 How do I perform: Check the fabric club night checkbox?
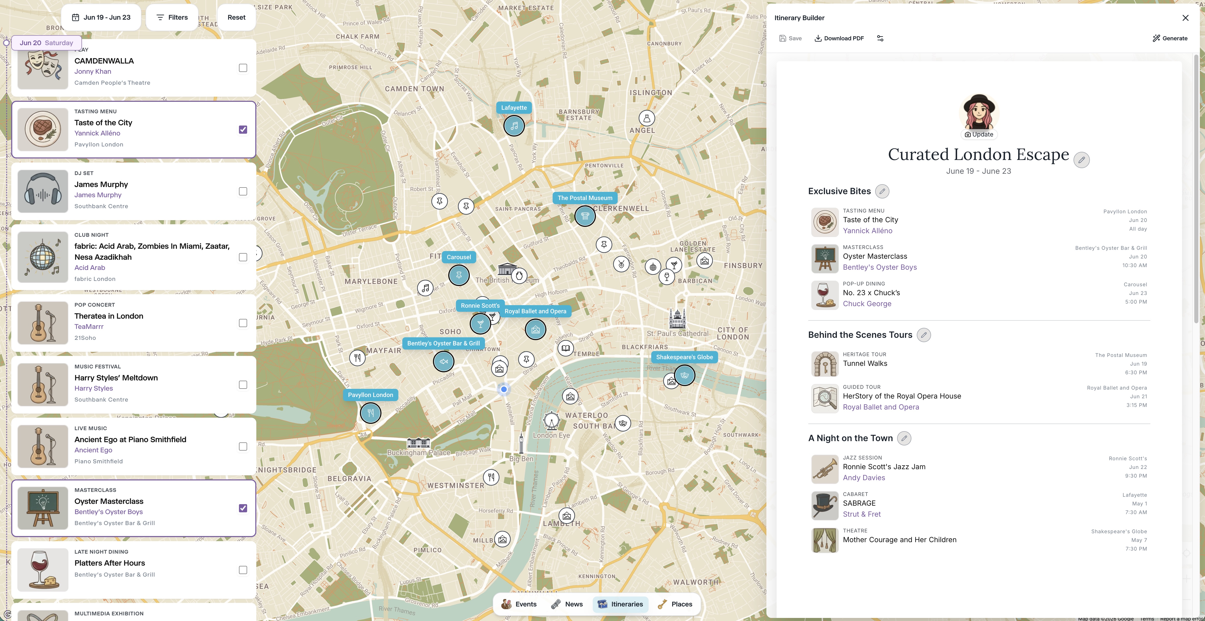[x=243, y=257]
